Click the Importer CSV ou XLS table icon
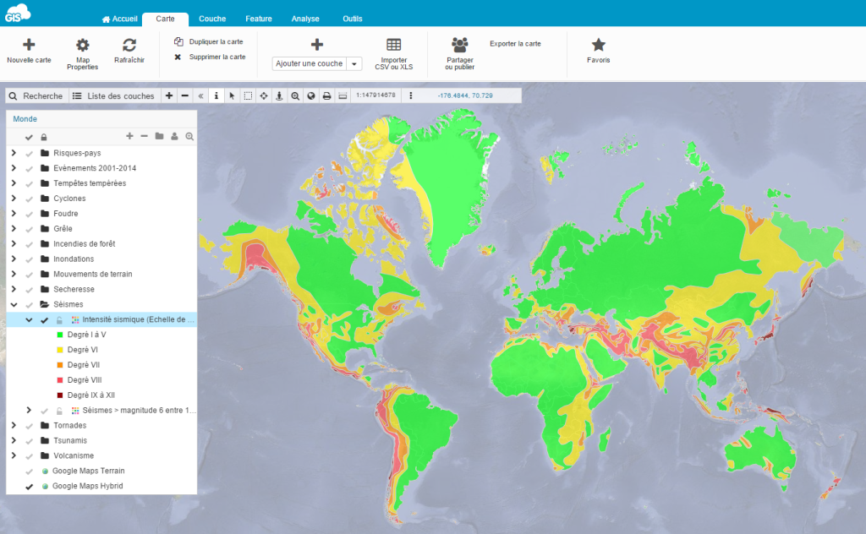 click(393, 46)
